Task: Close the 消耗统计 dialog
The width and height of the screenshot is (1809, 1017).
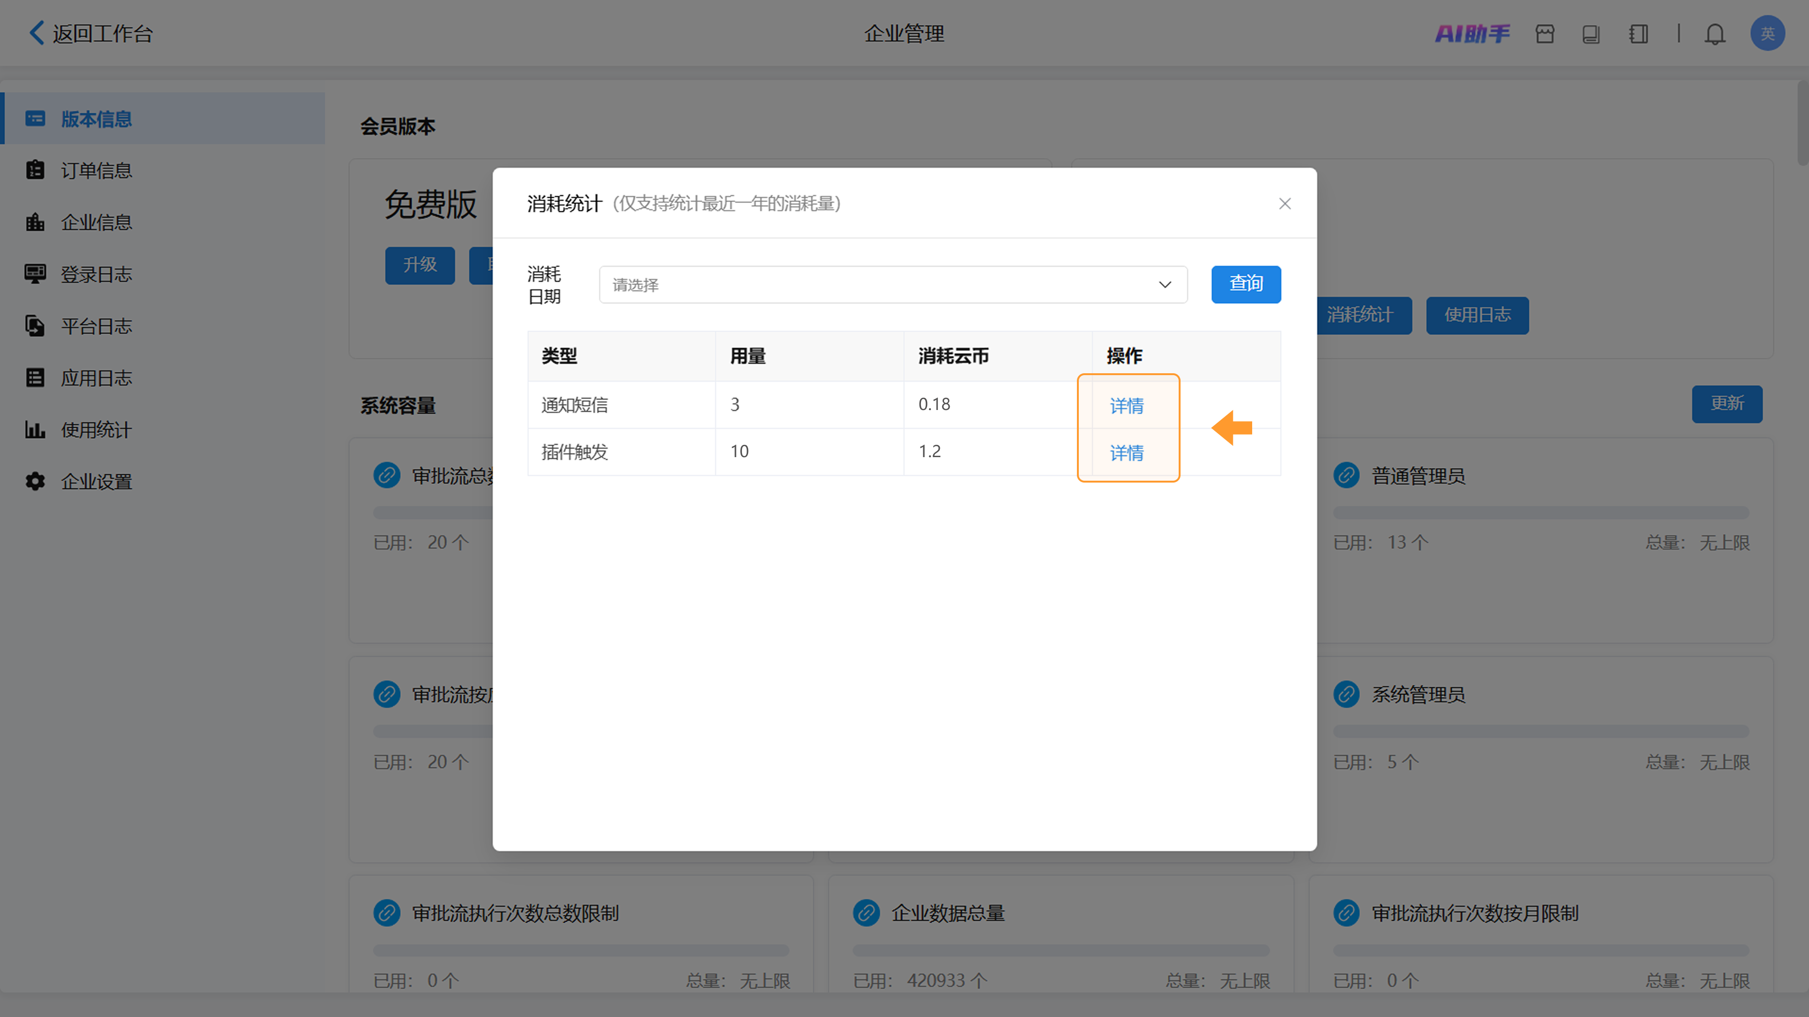Action: click(1284, 204)
